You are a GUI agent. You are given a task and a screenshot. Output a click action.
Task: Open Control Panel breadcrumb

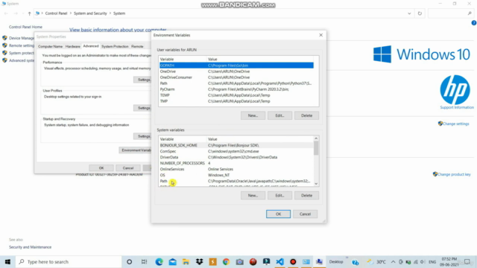coord(56,13)
